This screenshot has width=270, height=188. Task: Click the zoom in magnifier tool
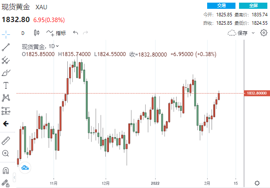coord(6,153)
